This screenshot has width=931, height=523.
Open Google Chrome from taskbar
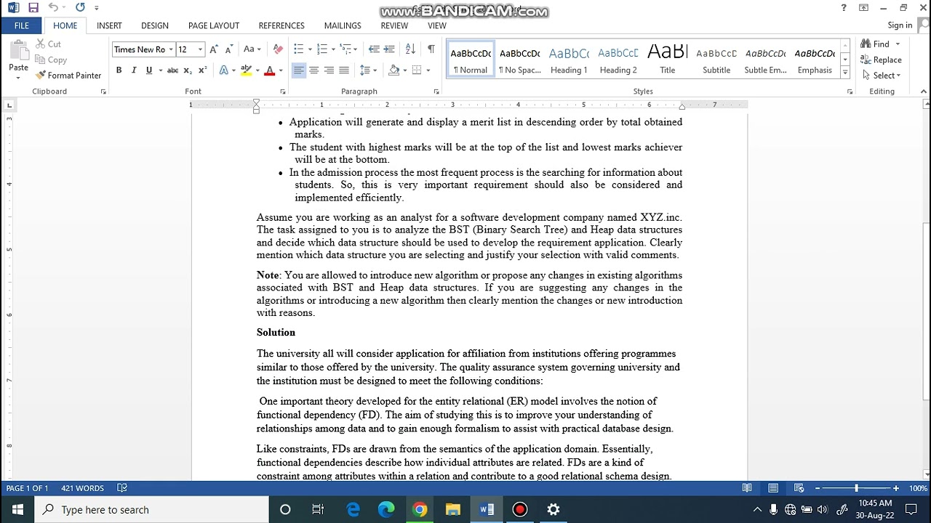pyautogui.click(x=420, y=510)
